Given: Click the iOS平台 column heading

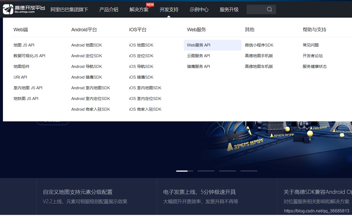Looking at the screenshot, I should 138,30.
